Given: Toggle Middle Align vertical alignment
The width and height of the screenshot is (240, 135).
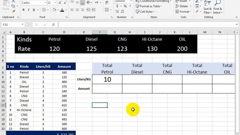Looking at the screenshot, I should (x=77, y=2).
